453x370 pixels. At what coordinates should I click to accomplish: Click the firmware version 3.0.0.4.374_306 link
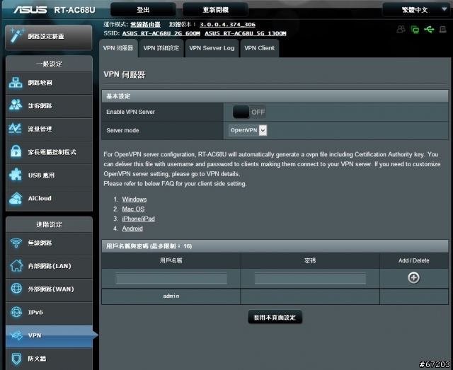[x=227, y=25]
